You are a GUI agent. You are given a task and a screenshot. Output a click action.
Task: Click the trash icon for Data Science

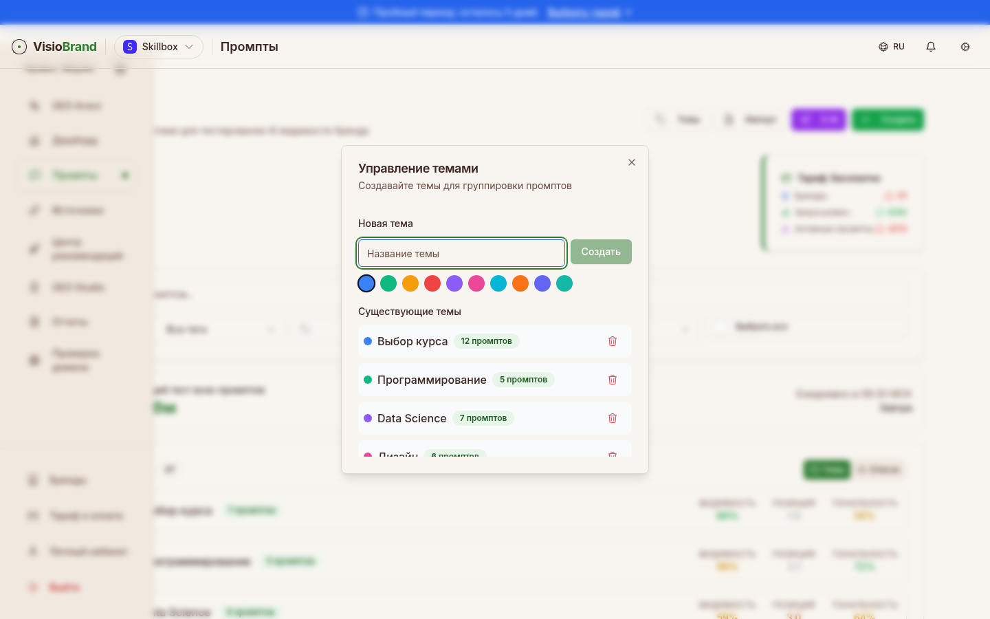click(612, 418)
